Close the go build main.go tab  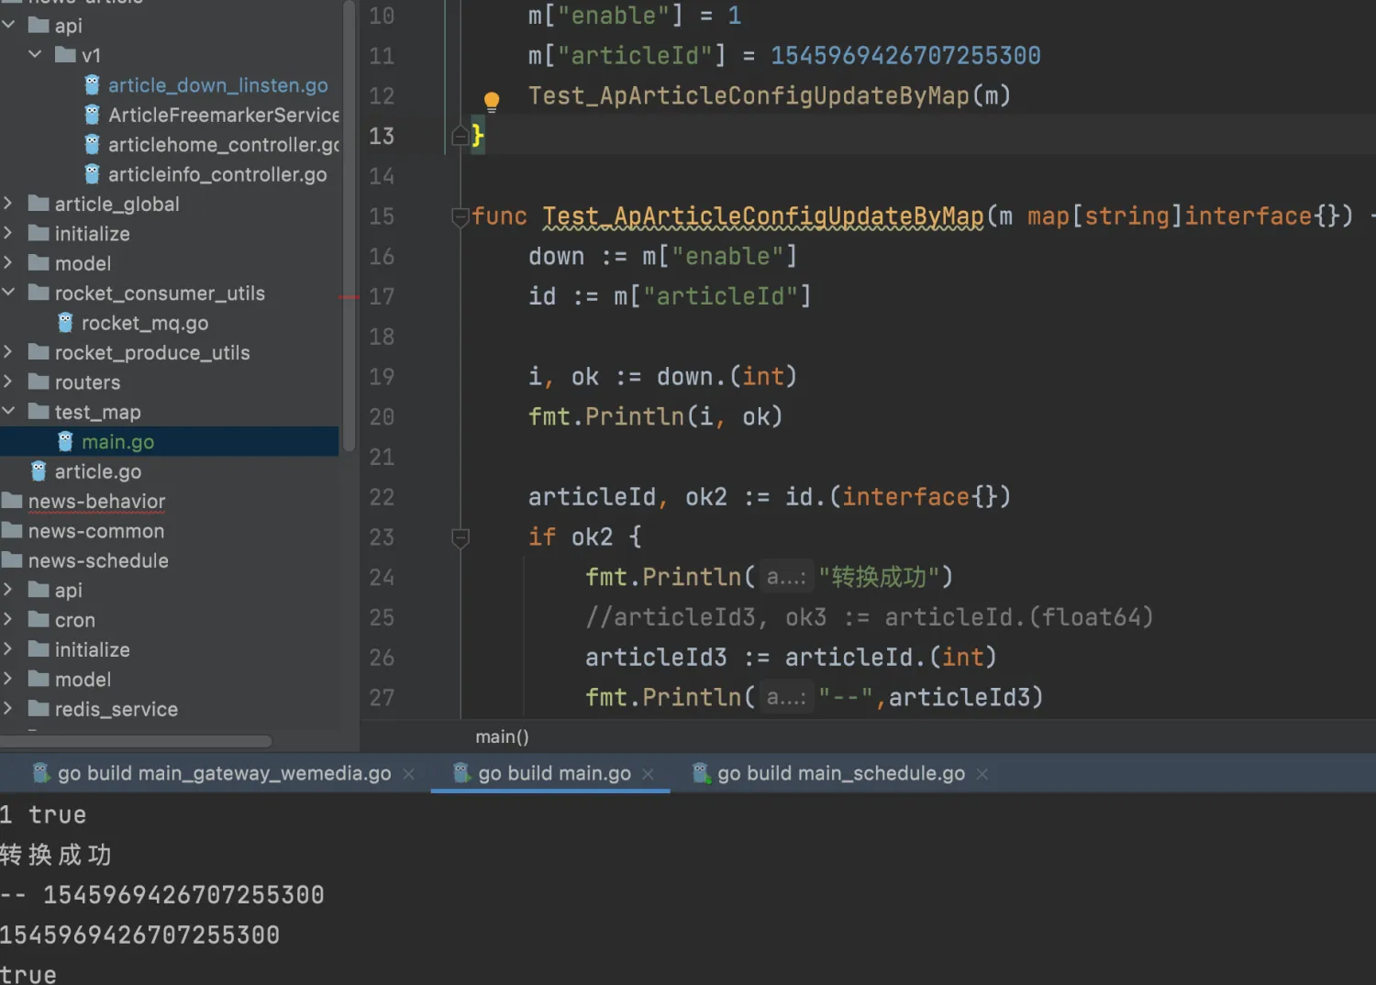pos(649,773)
